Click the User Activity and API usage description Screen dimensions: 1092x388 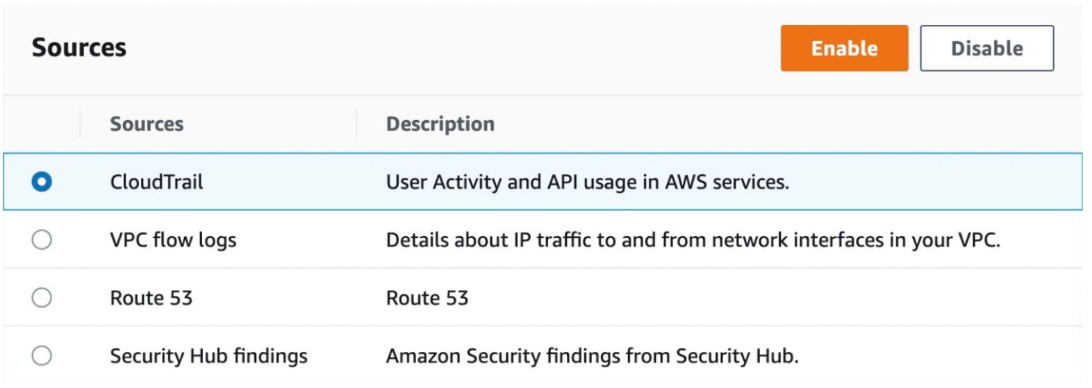coord(587,182)
